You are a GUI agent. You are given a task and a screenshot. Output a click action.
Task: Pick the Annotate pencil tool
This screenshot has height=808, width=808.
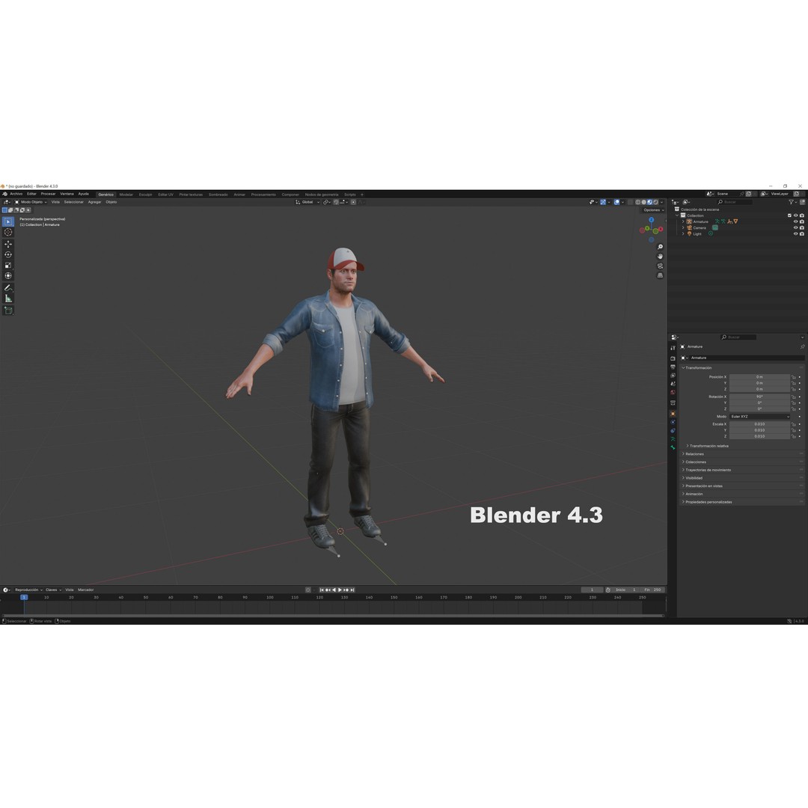(8, 288)
